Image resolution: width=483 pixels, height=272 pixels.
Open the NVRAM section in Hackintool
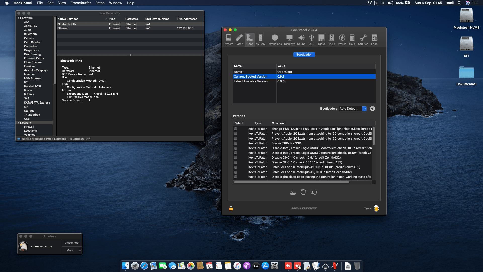[x=260, y=40]
